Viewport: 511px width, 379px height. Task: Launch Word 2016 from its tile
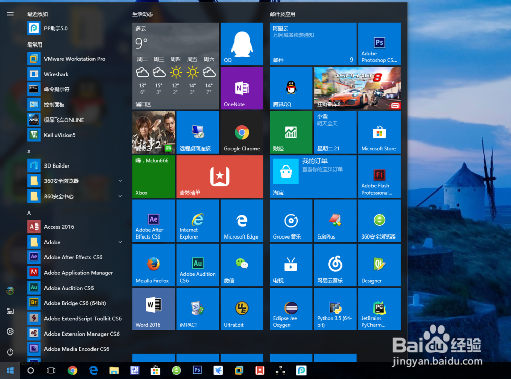click(153, 309)
